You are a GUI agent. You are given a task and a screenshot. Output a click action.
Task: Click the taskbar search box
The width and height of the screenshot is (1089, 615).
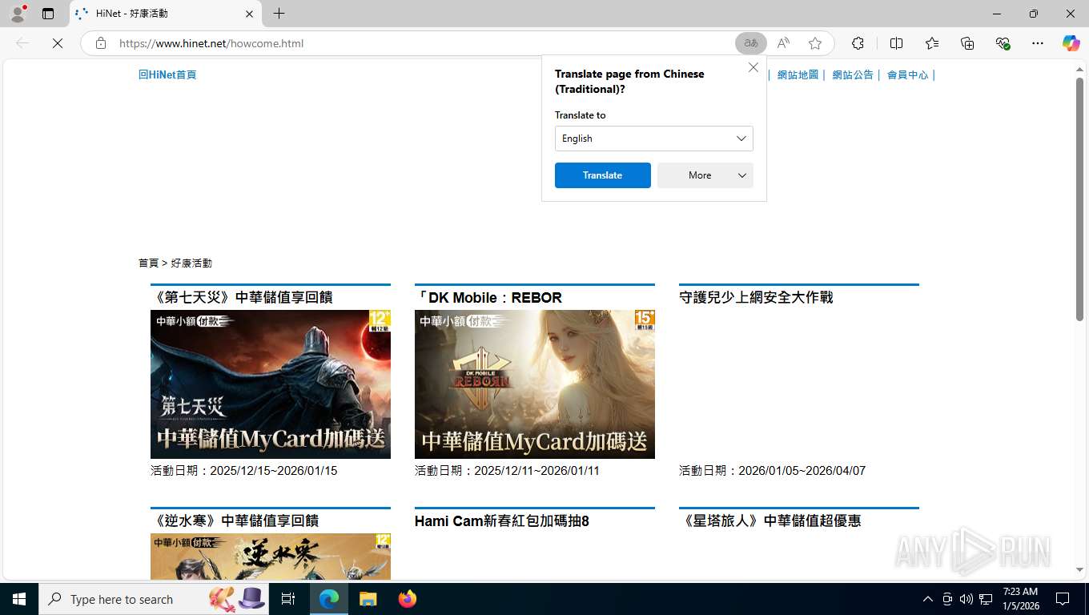click(154, 599)
